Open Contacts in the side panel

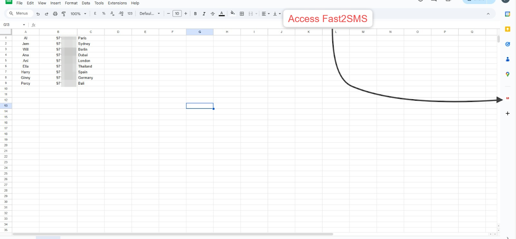click(x=508, y=59)
